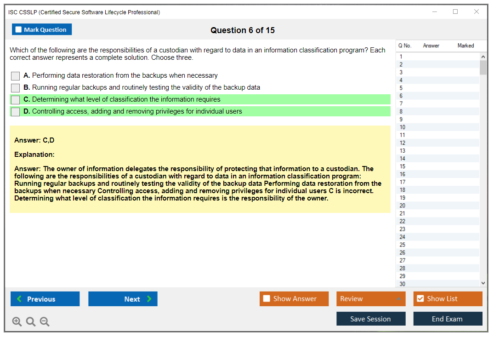Image resolution: width=494 pixels, height=338 pixels.
Task: Select answer C checkbox
Action: [16, 100]
